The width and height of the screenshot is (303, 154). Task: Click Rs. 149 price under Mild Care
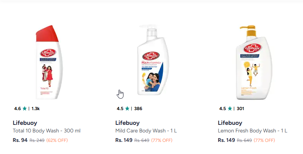[x=124, y=140]
